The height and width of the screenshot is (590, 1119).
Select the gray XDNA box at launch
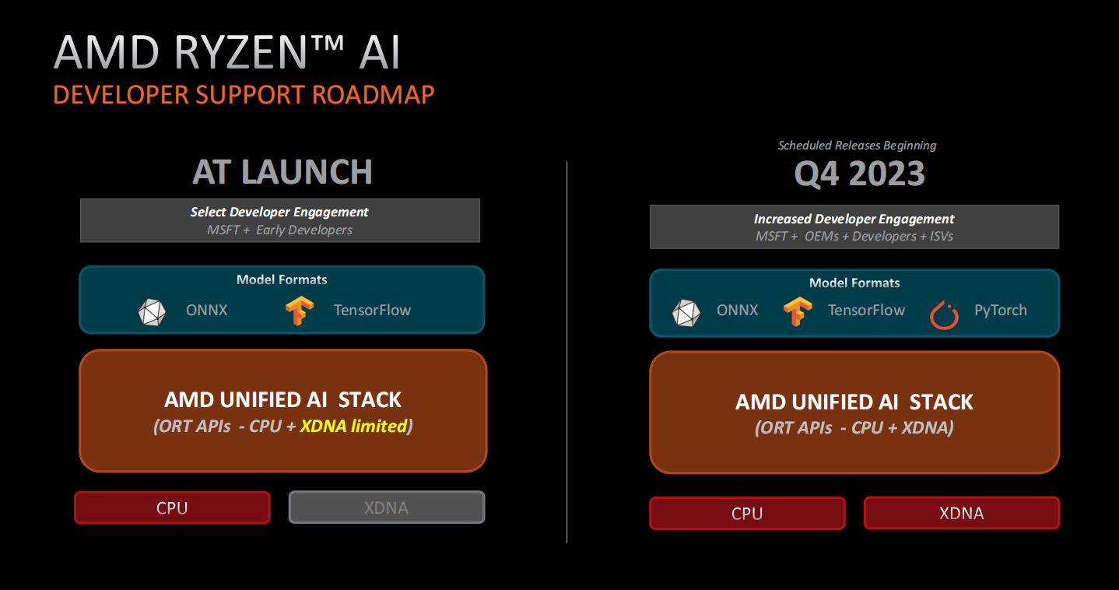tap(387, 507)
